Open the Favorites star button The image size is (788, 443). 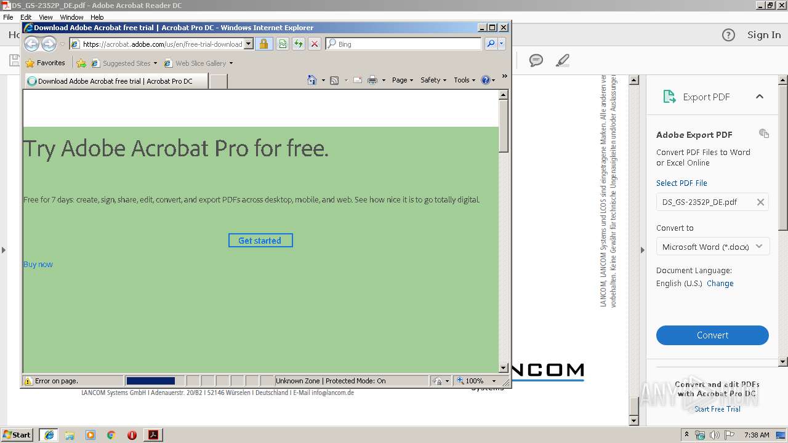tap(45, 63)
